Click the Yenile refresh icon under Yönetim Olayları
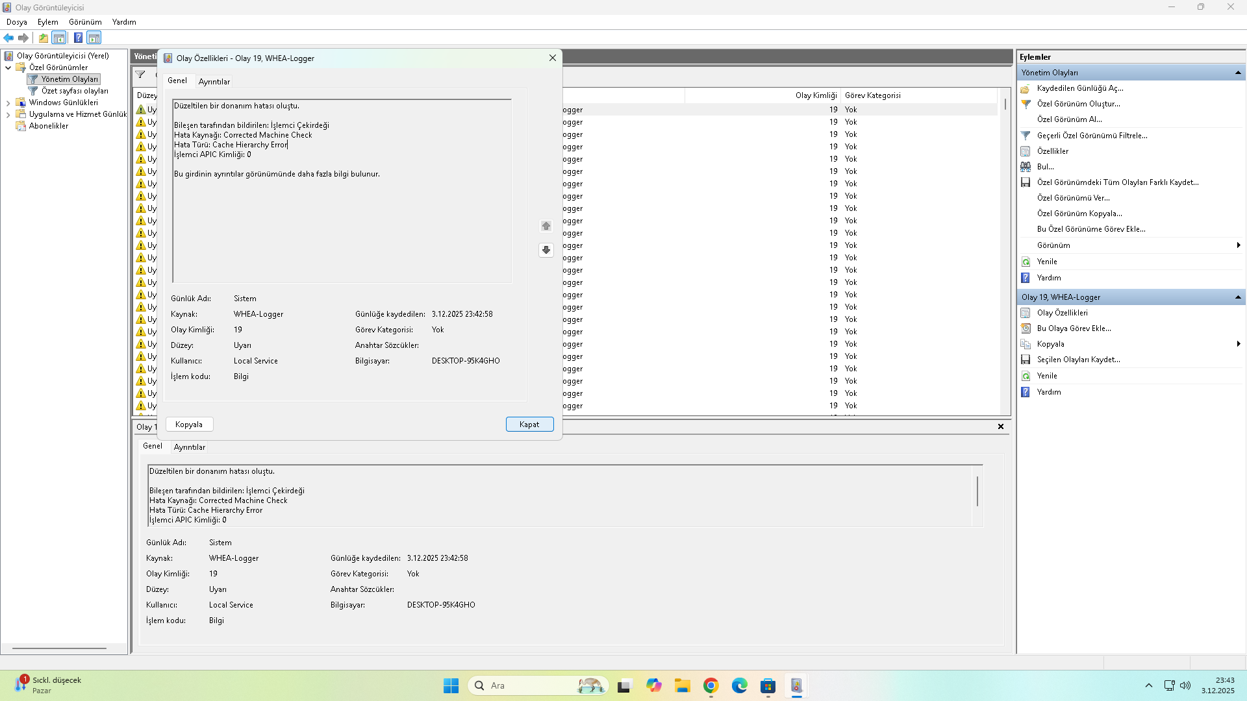Image resolution: width=1247 pixels, height=701 pixels. tap(1026, 262)
